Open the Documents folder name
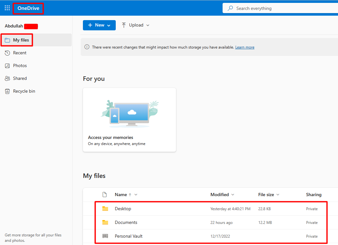The width and height of the screenshot is (338, 245). 126,222
